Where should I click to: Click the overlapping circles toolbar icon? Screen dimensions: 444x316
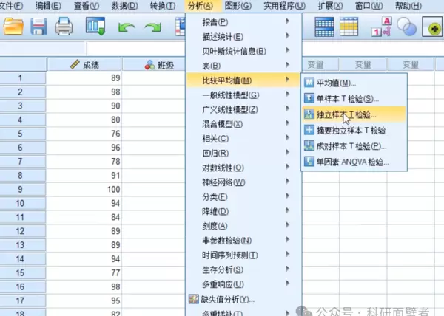(406, 28)
